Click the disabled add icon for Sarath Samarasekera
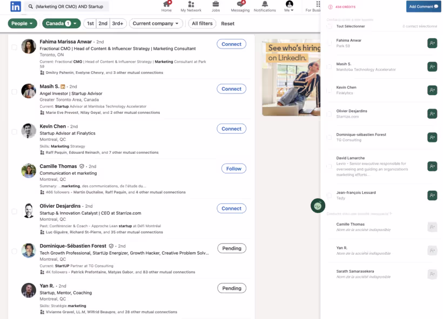443x319 pixels. (432, 274)
